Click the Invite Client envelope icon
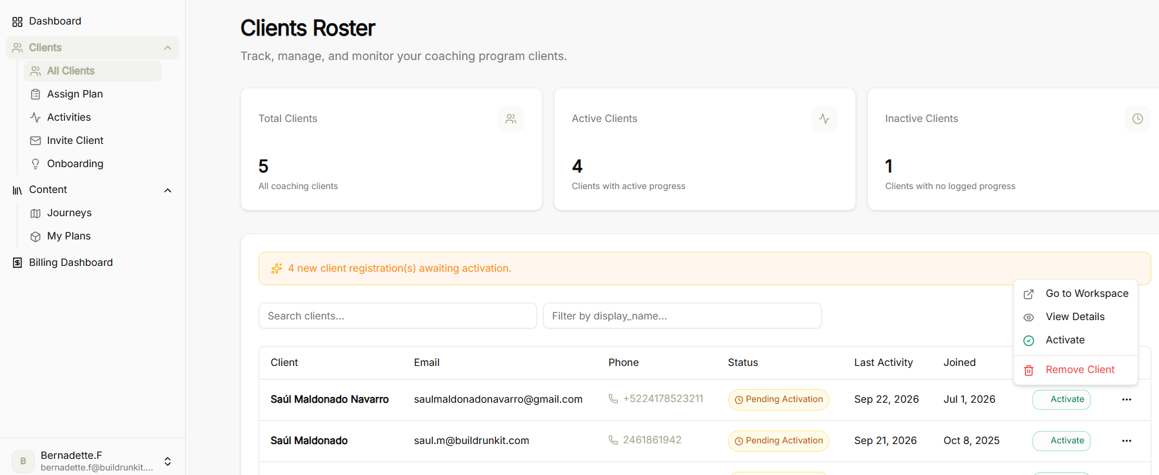The image size is (1159, 475). [x=35, y=141]
